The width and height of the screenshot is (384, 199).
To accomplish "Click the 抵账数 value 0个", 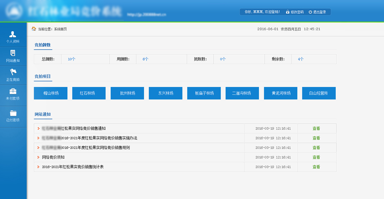I will 223,59.
